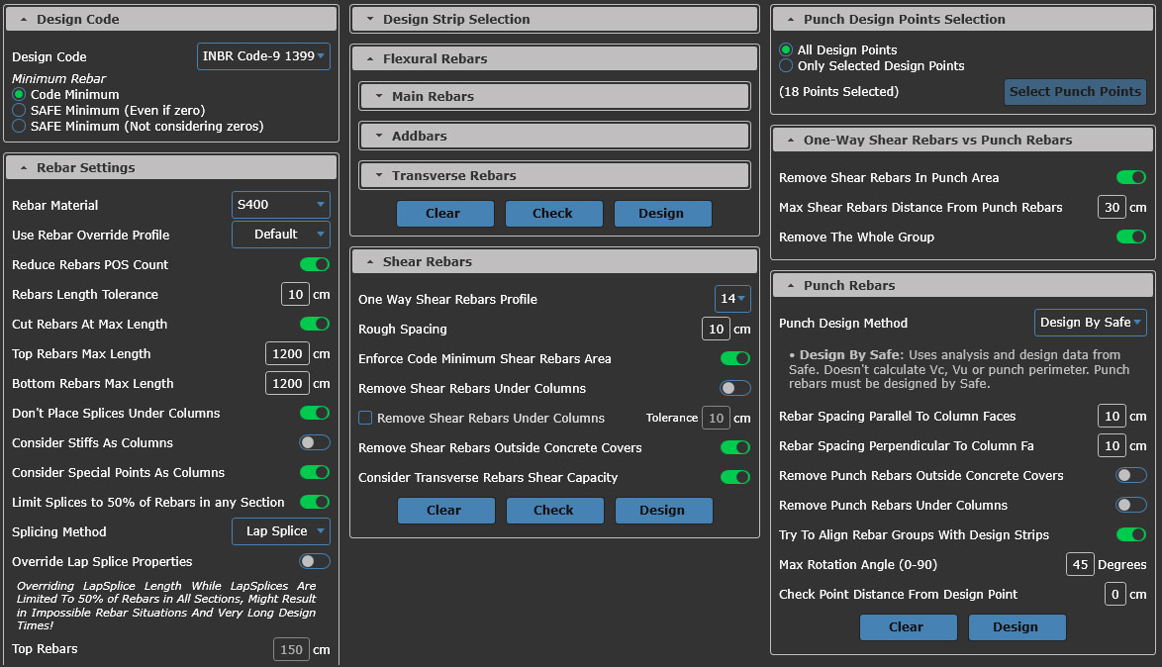The width and height of the screenshot is (1162, 667).
Task: Click Design button in Flexural Rebars
Action: click(x=662, y=214)
